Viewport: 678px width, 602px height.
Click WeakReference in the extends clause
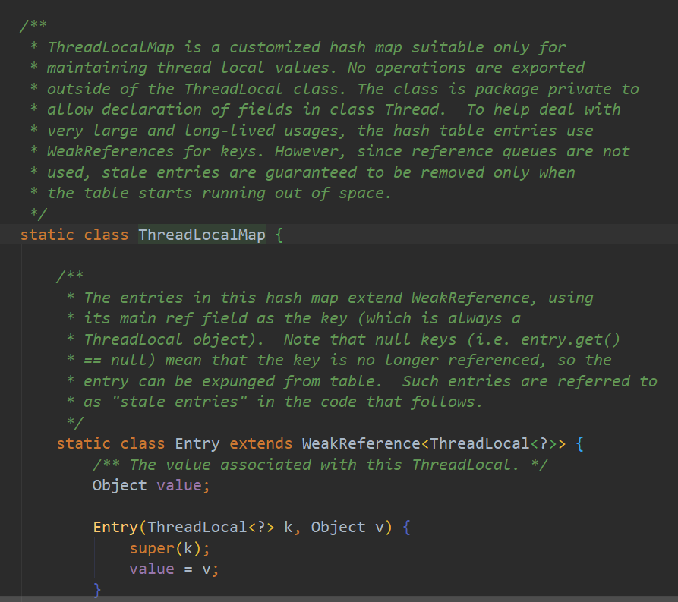(x=360, y=443)
